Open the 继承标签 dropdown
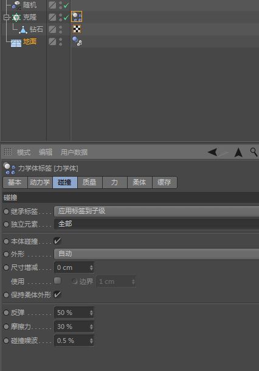 pyautogui.click(x=156, y=211)
